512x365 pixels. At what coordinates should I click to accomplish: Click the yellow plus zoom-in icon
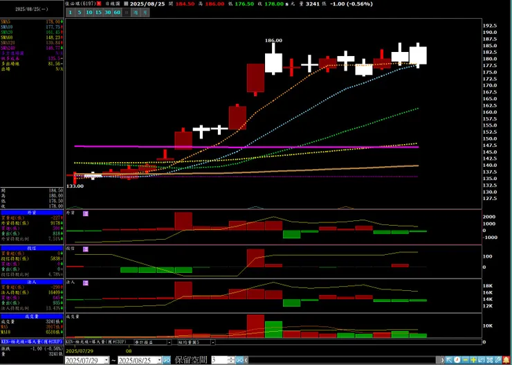473,360
